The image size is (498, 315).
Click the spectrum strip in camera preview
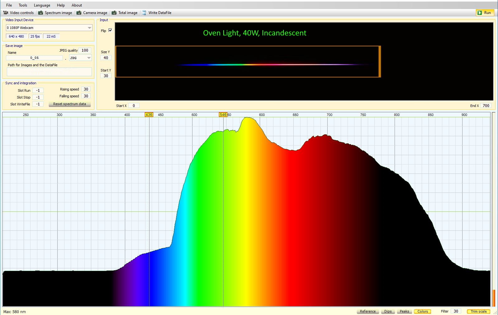pos(274,65)
